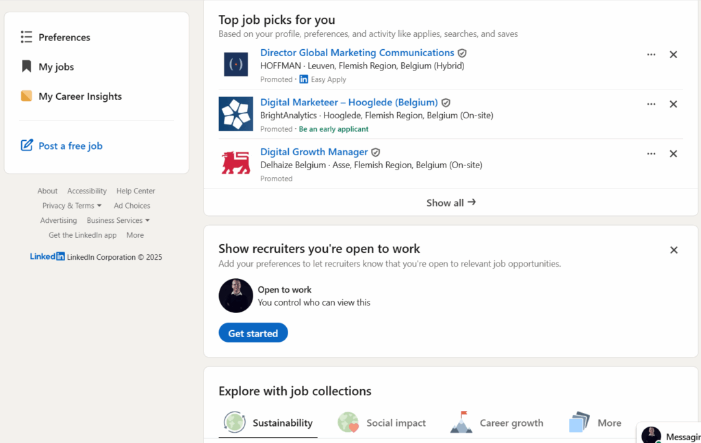Open the About footer link
Screen dimensions: 701x443
click(47, 191)
